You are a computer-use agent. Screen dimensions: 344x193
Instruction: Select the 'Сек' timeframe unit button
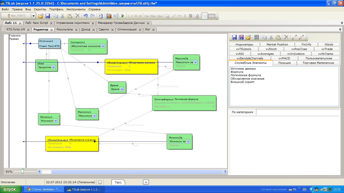click(x=147, y=16)
